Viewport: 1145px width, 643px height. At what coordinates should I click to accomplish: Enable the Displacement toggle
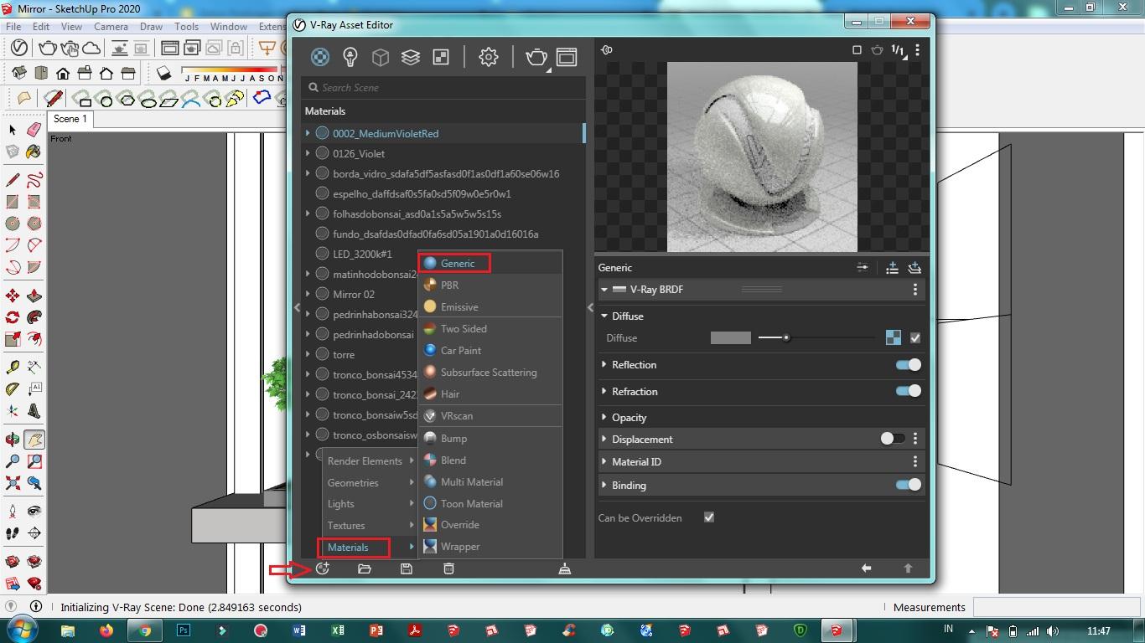[x=892, y=439]
